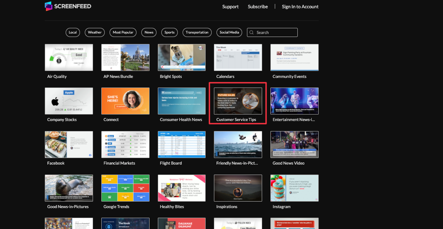Open the Company Stocks Apple thumbnail
Screen dimensions: 443x229
click(69, 101)
